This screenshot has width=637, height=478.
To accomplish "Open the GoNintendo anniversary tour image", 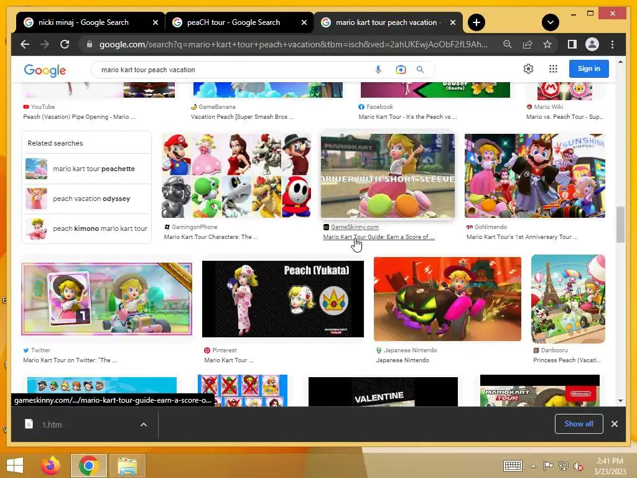I will [534, 176].
